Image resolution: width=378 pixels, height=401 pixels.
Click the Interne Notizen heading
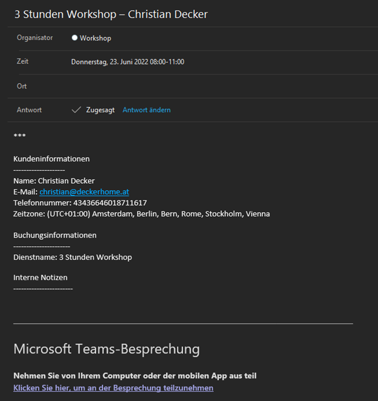click(40, 277)
